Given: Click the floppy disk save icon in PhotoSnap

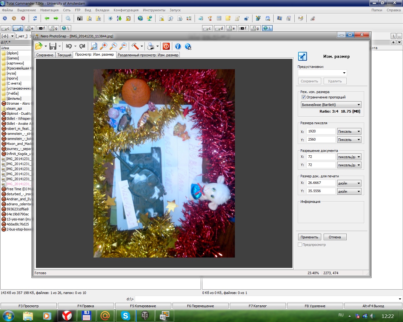Looking at the screenshot, I should point(53,47).
